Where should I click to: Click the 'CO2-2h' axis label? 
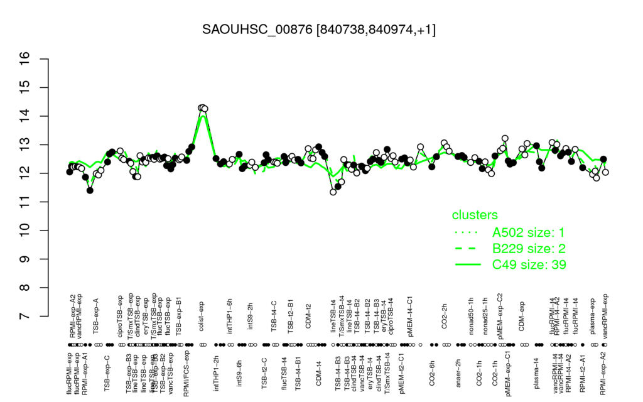pos(445,317)
